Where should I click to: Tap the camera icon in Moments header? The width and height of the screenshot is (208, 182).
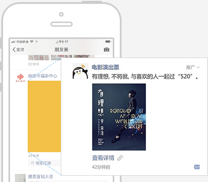point(107,50)
